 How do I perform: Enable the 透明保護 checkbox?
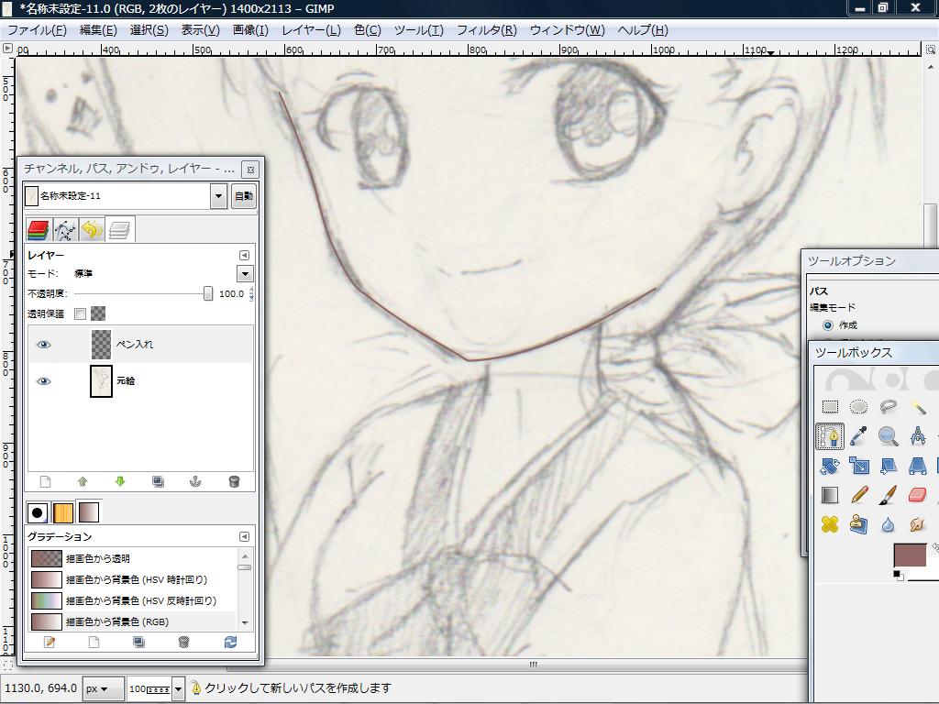tap(80, 314)
